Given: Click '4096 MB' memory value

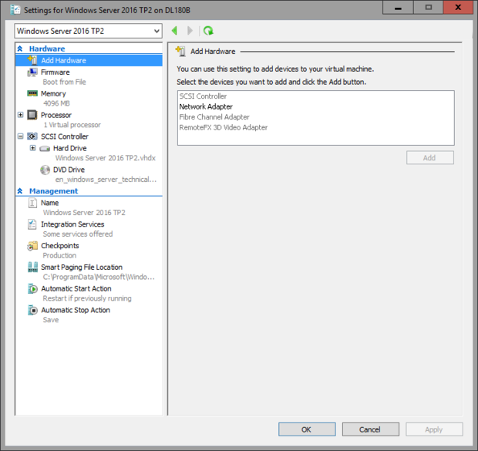Looking at the screenshot, I should pyautogui.click(x=56, y=103).
